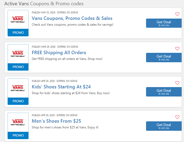Click Vans logo on FREE Shipping card
184x142 pixels.
point(18,54)
